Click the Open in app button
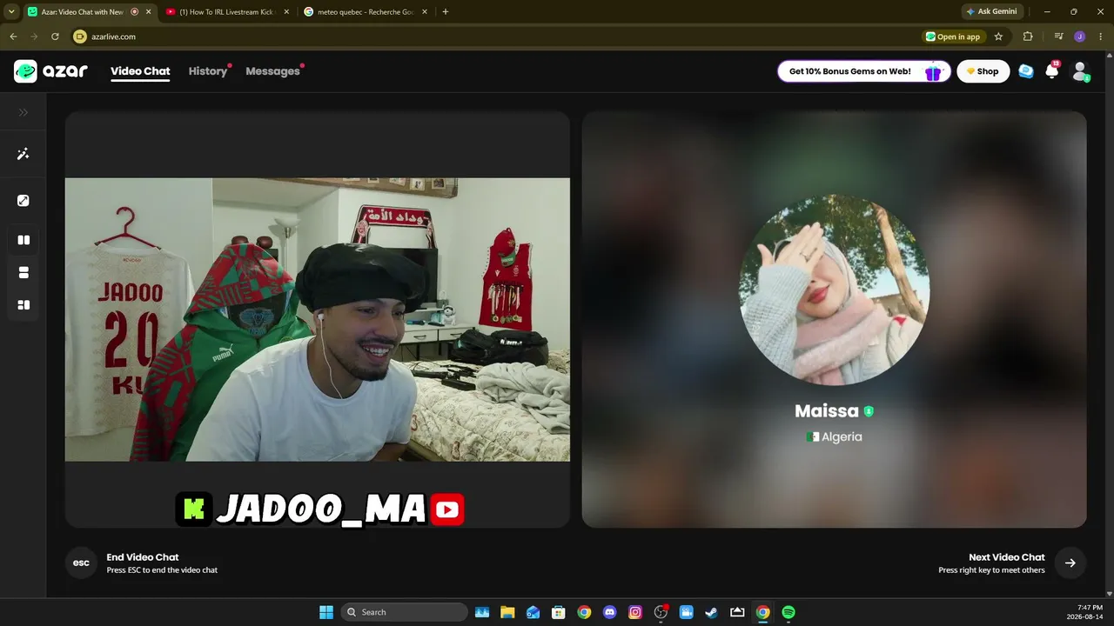The height and width of the screenshot is (626, 1114). click(x=954, y=37)
